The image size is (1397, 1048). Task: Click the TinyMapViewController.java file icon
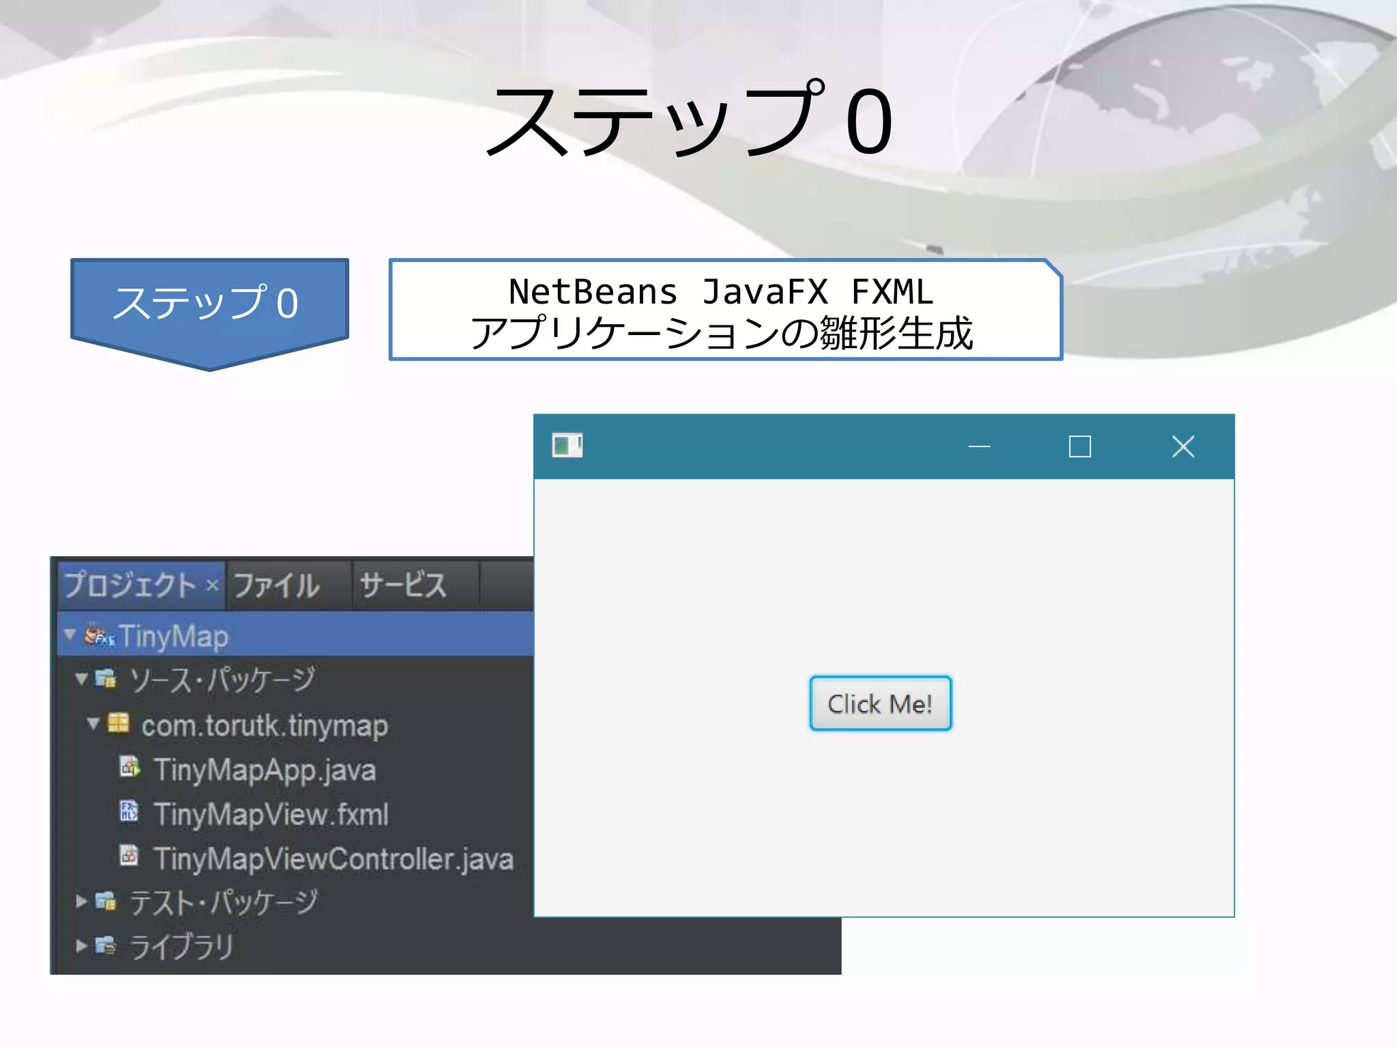(x=129, y=855)
